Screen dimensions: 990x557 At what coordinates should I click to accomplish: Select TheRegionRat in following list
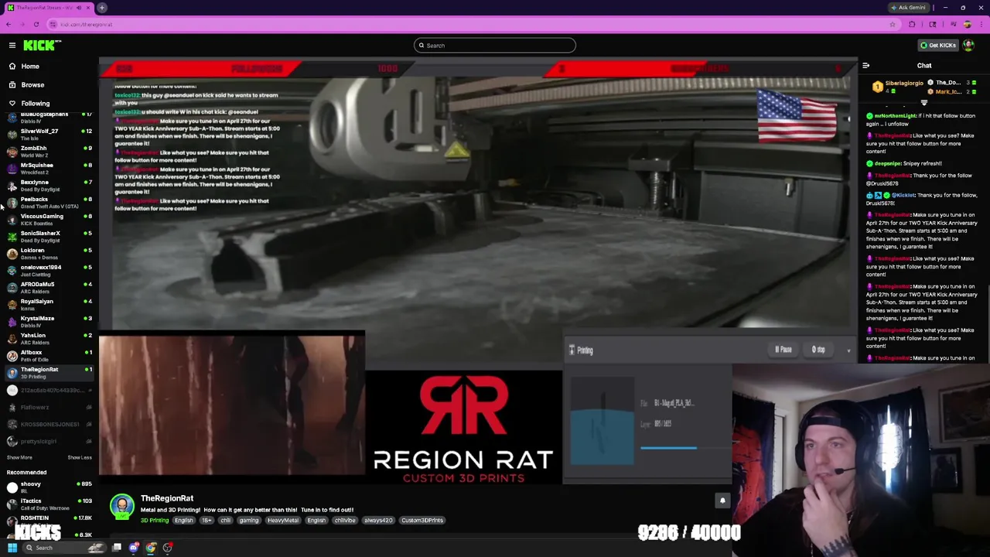pos(48,372)
